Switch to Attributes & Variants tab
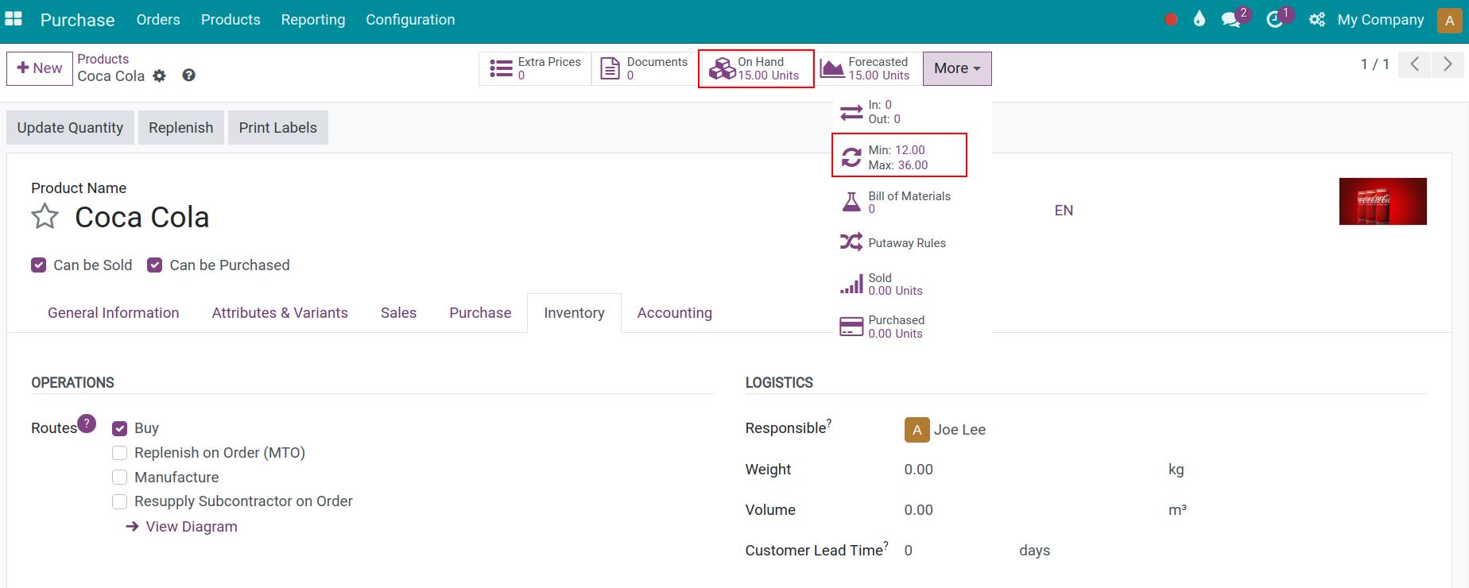Screen dimensions: 1469x588 coord(280,313)
